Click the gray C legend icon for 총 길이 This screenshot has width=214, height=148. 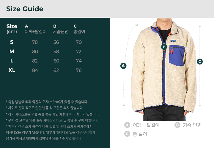pos(127,134)
